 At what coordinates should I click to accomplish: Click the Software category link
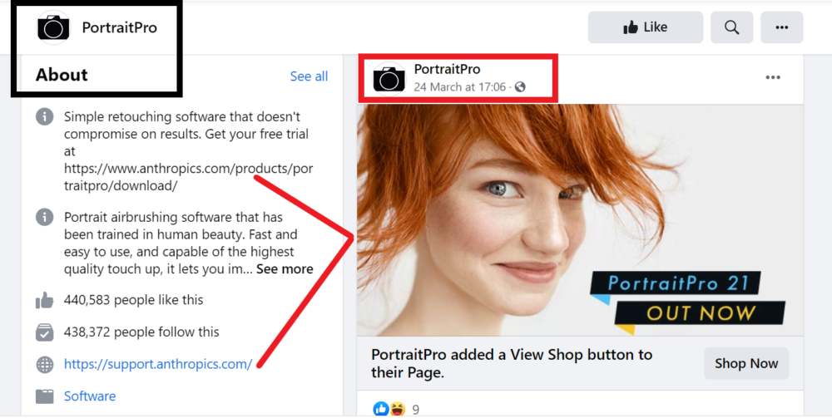coord(90,396)
